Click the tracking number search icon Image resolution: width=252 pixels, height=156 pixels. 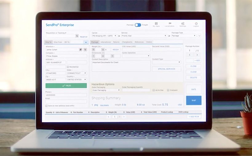click(x=77, y=36)
